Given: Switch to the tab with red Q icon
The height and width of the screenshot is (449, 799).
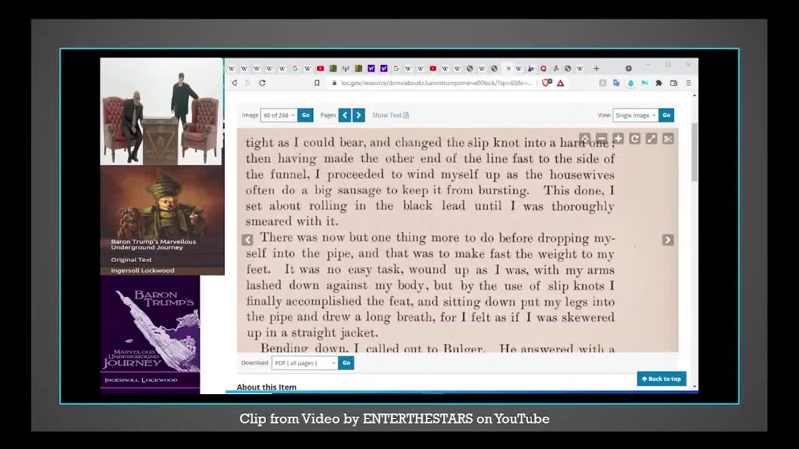Looking at the screenshot, I should point(543,69).
